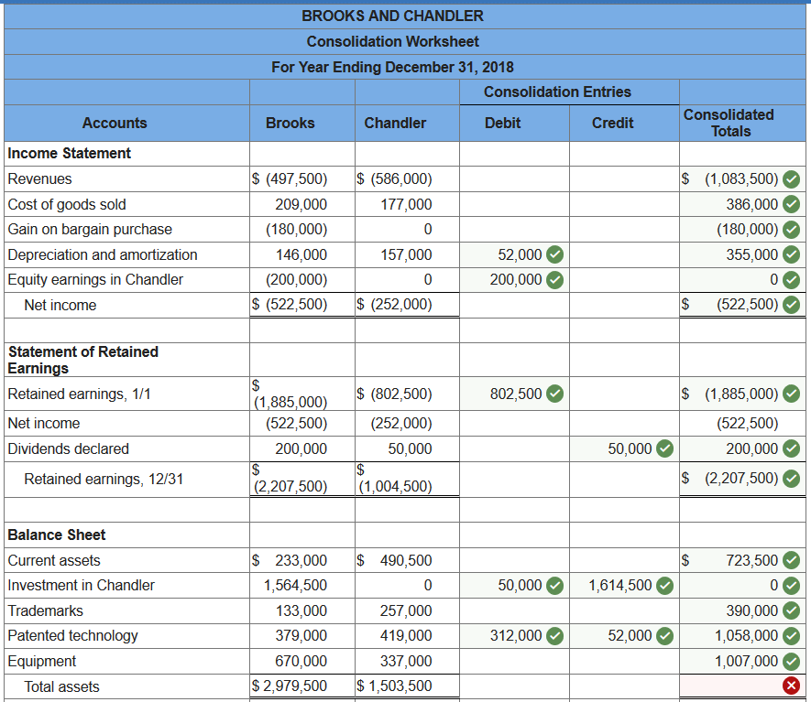Image resolution: width=811 pixels, height=702 pixels.
Task: Click the Accounts column header
Action: [x=115, y=123]
